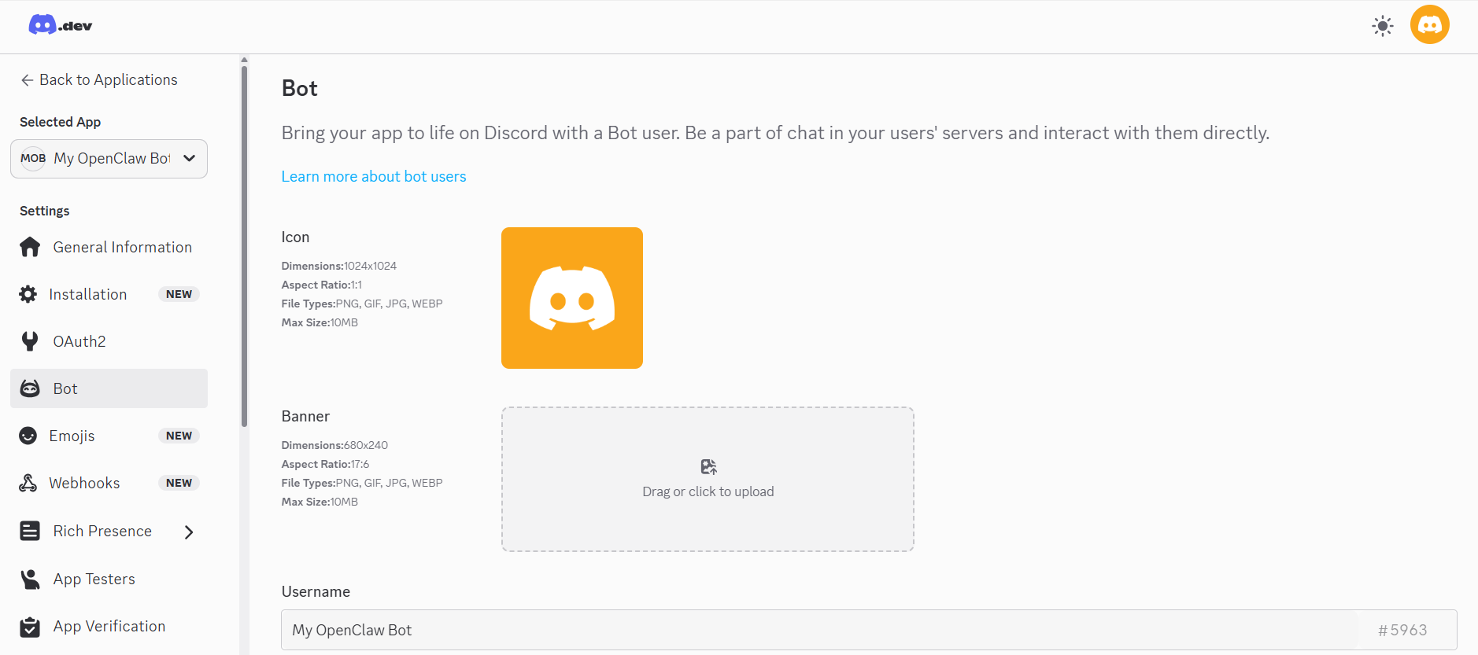Viewport: 1478px width, 655px height.
Task: Expand the Rich Presence chevron
Action: pos(189,532)
